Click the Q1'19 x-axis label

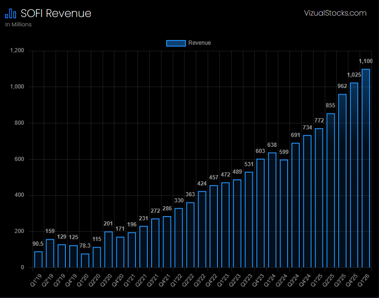point(36,280)
